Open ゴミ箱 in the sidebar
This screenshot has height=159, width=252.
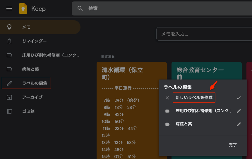[29, 111]
